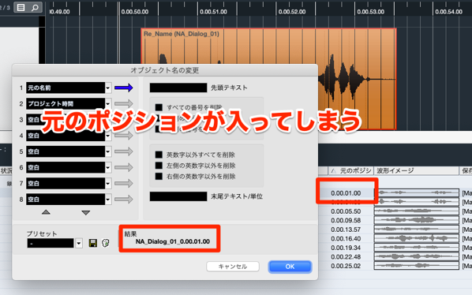Click the gray arrow beside row 5
This screenshot has height=295, width=472.
[x=123, y=151]
